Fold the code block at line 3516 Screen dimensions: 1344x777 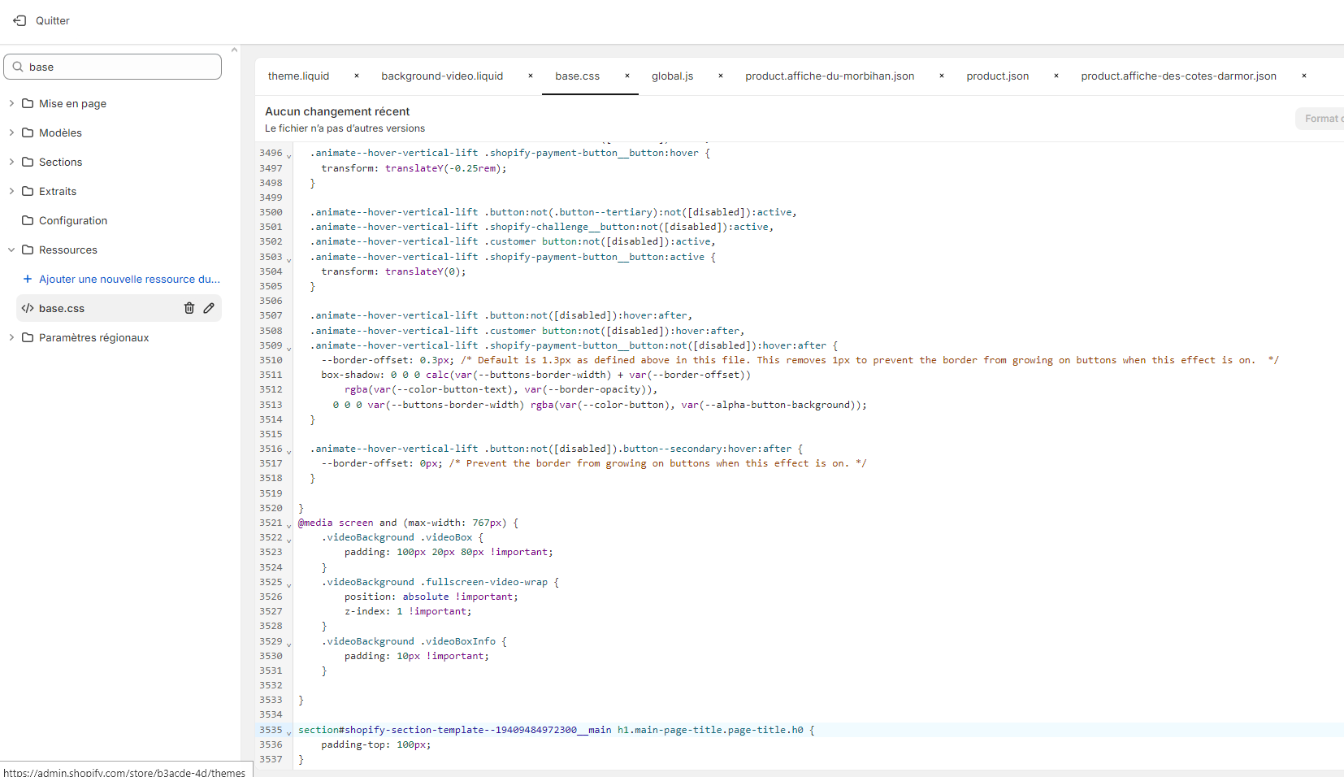(x=289, y=451)
